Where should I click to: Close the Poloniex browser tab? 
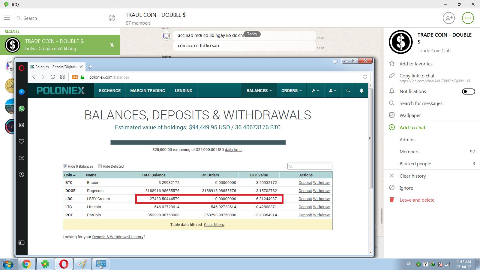pos(81,67)
